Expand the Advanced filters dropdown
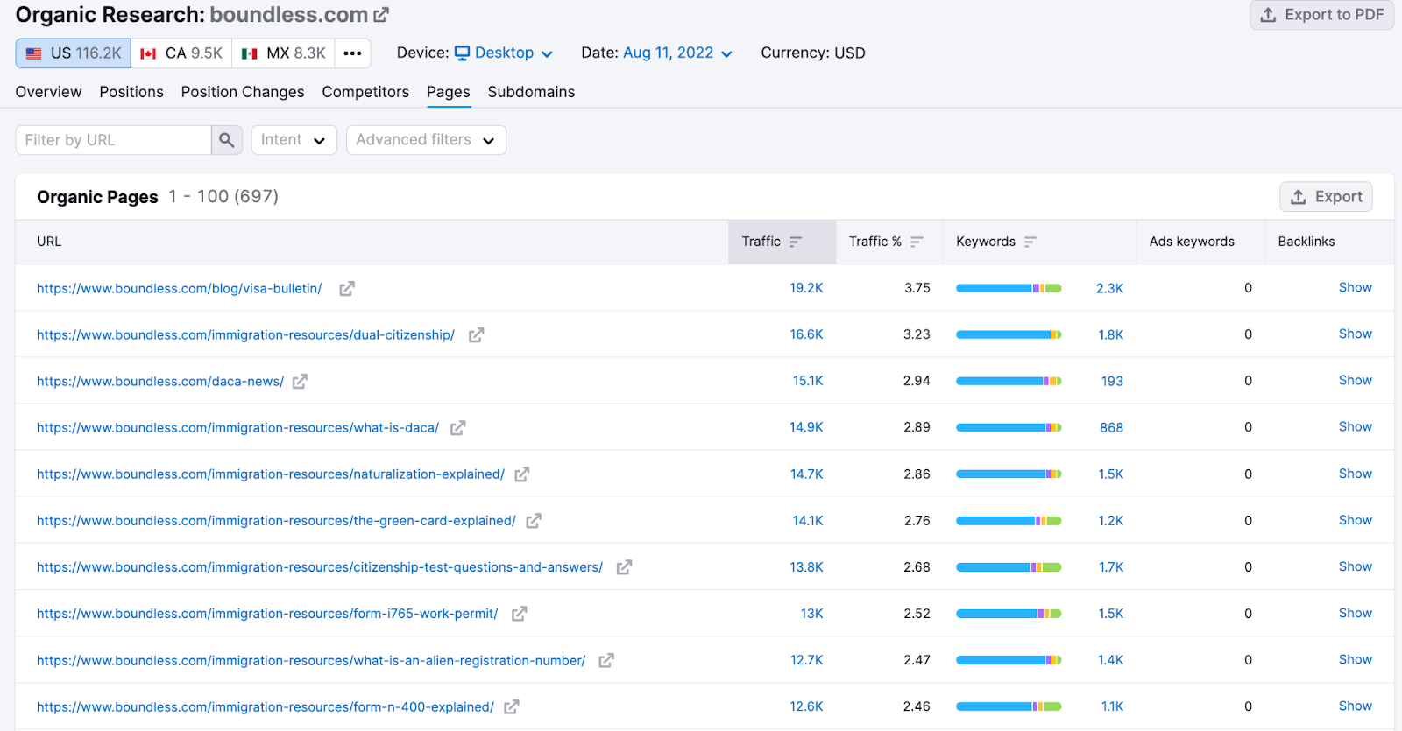This screenshot has height=731, width=1402. point(426,140)
